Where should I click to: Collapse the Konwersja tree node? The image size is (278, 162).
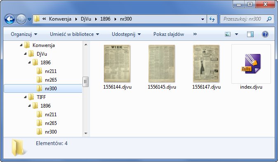pyautogui.click(x=21, y=45)
